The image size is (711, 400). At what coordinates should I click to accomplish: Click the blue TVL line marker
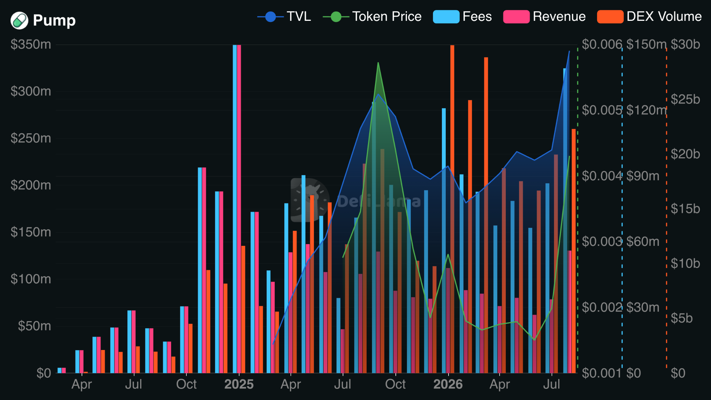(x=270, y=17)
